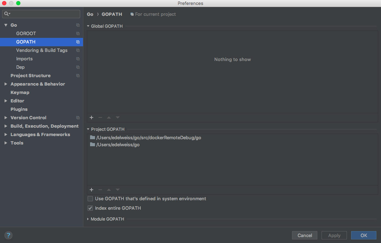This screenshot has height=243, width=381.
Task: Move Project GOPATH entry up
Action: click(x=109, y=190)
